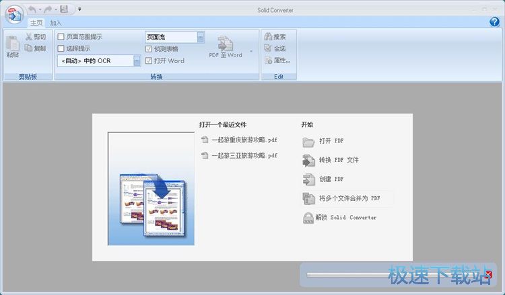The width and height of the screenshot is (505, 295).
Task: Open the Undo history dropdown arrow
Action: click(40, 9)
